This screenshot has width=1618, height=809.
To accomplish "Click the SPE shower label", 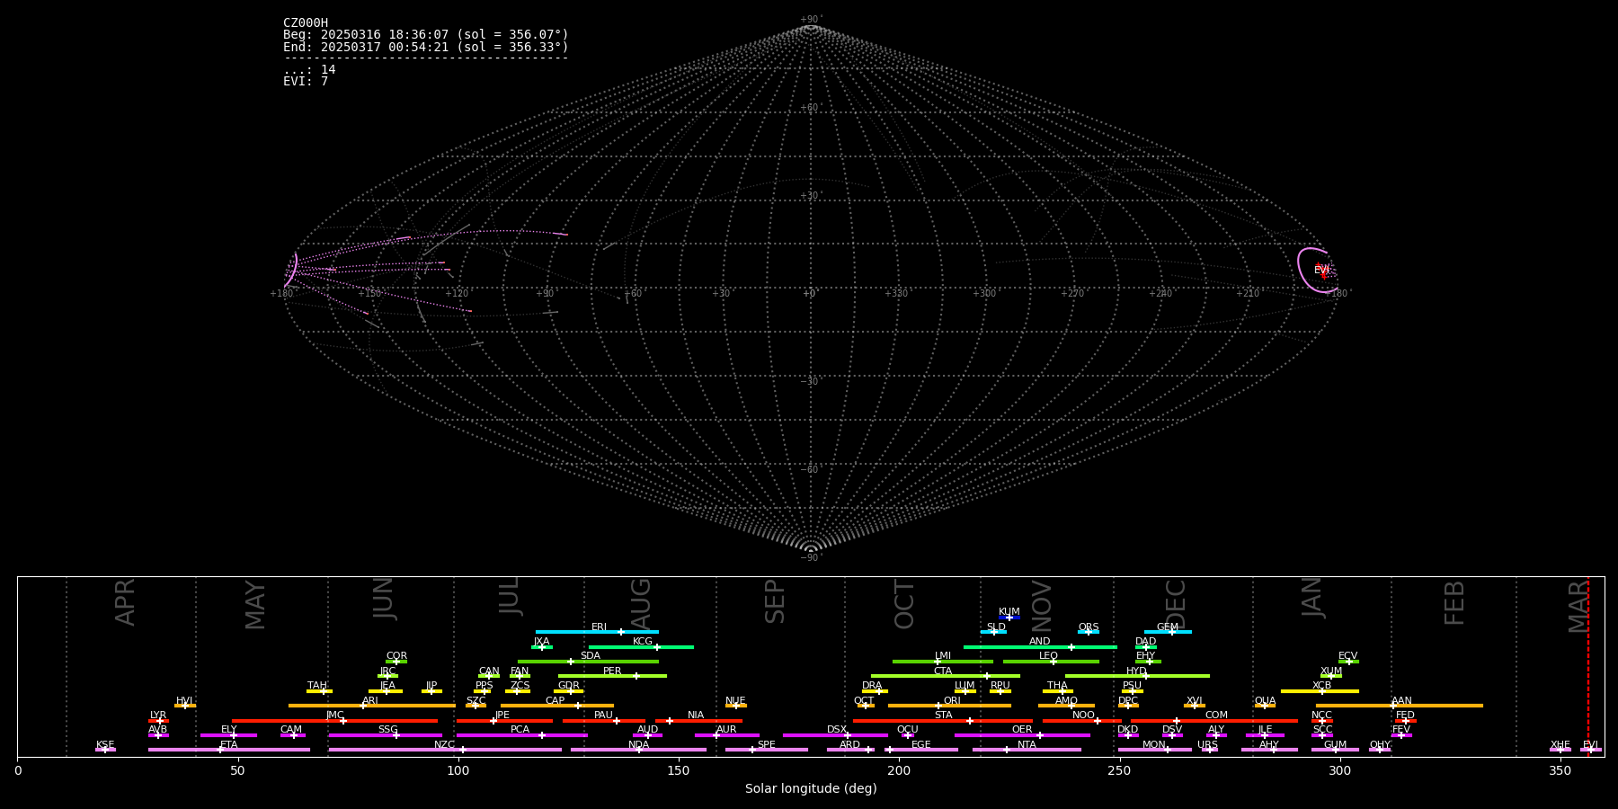I will tap(766, 745).
